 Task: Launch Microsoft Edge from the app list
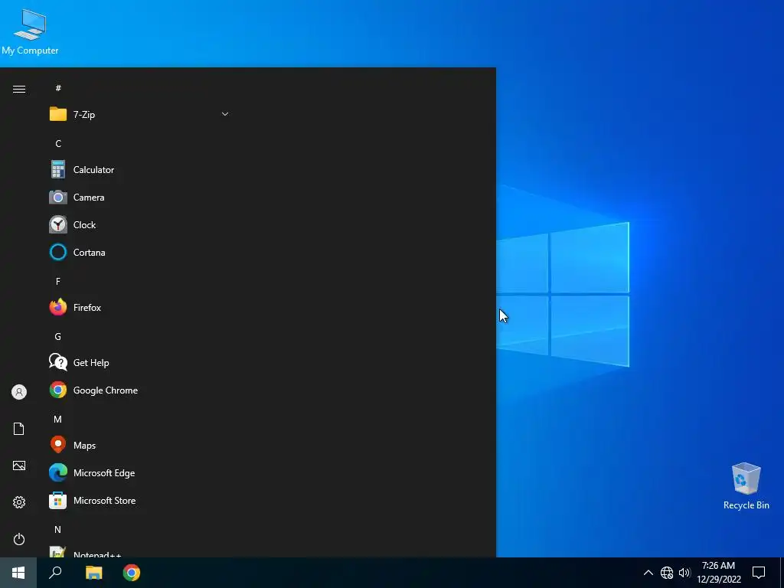coord(140,472)
